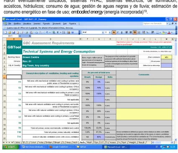Click the Fill Color paint bucket

163,32
